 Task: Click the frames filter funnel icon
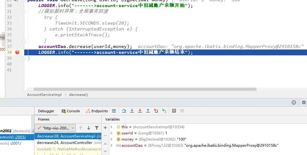click(x=96, y=128)
